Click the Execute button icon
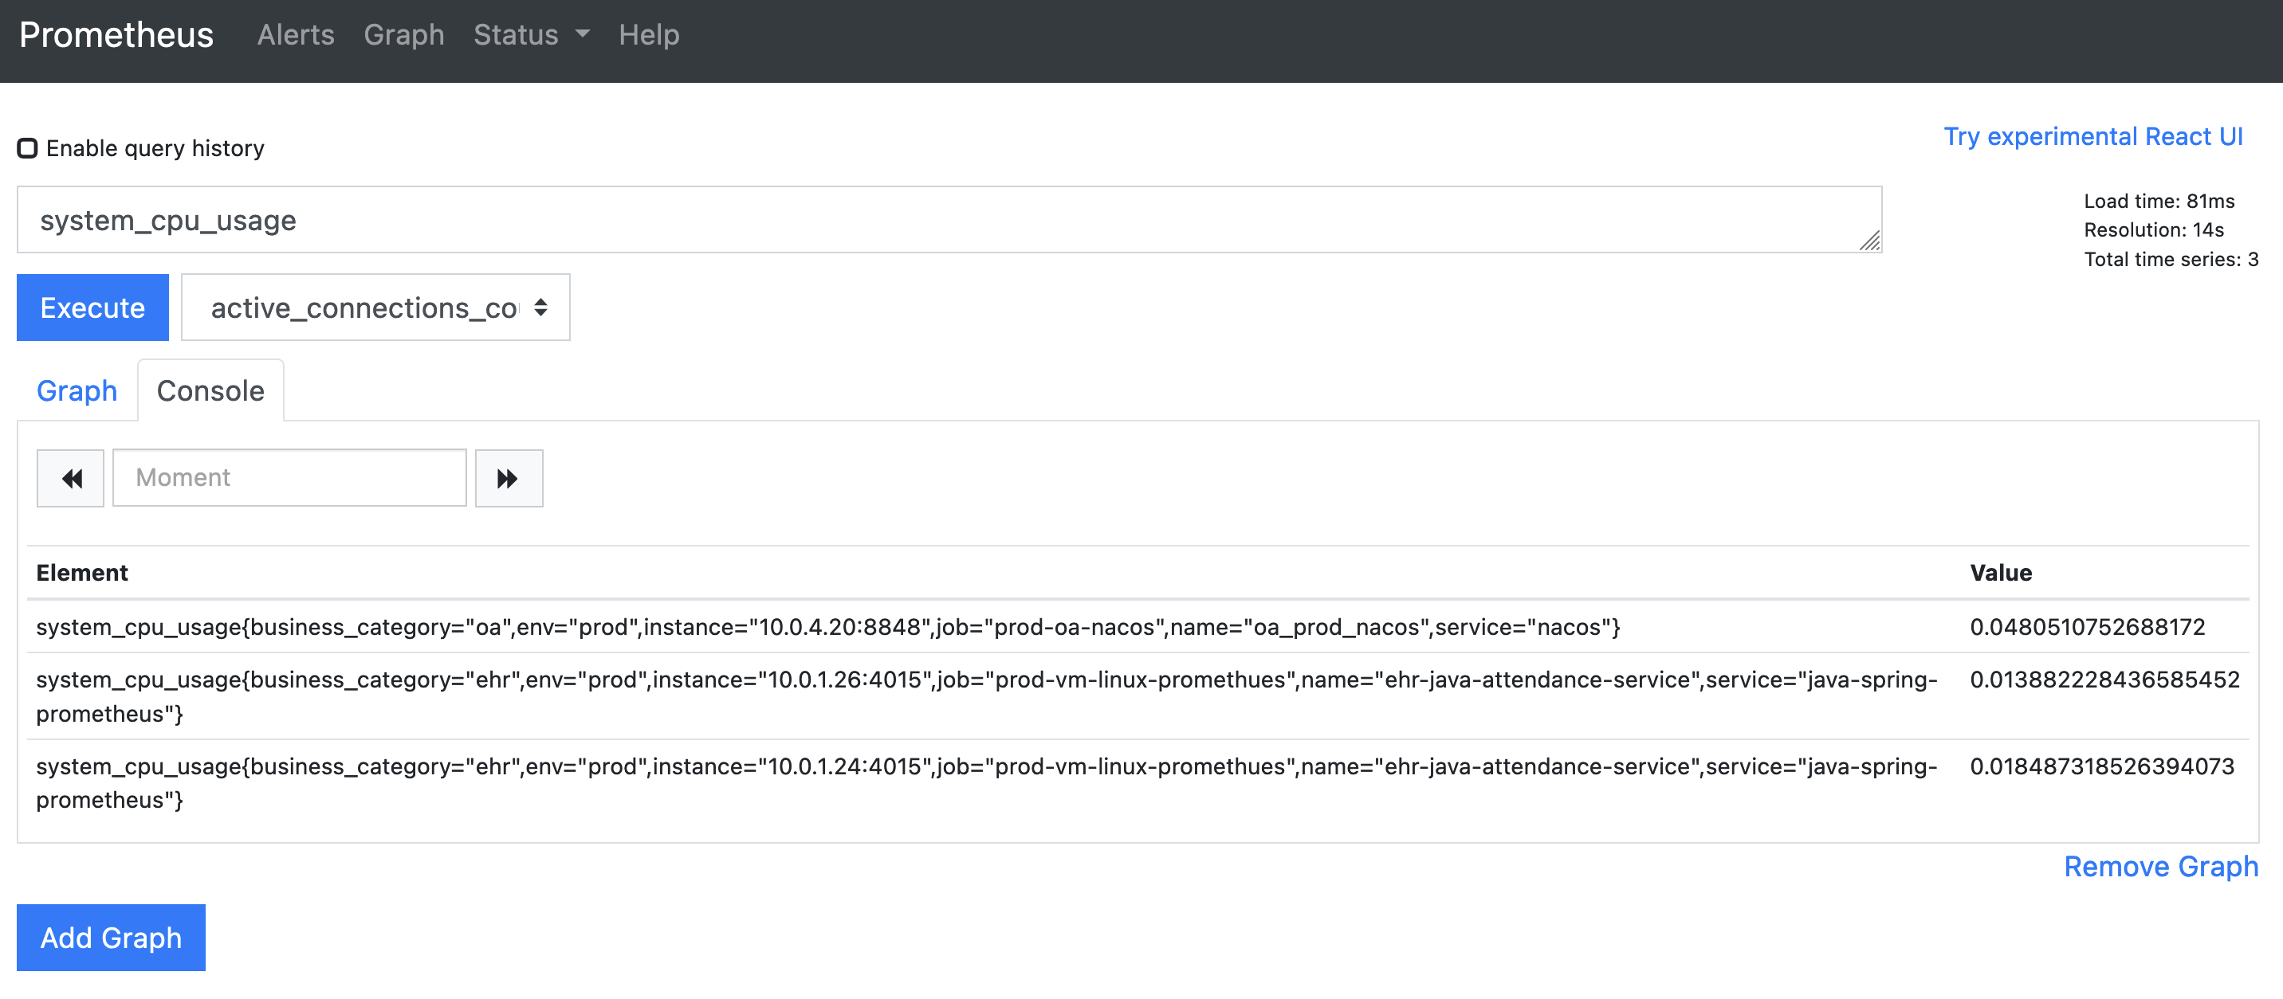2283x999 pixels. 92,308
